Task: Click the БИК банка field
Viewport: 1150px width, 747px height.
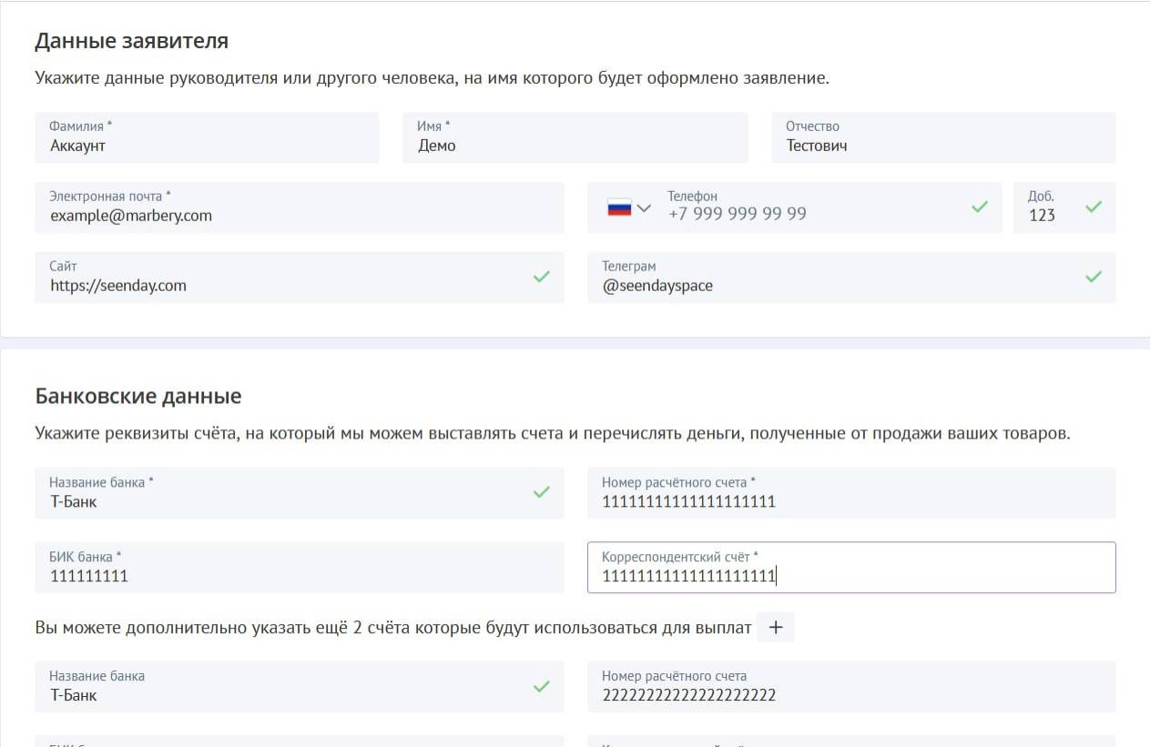Action: point(299,576)
